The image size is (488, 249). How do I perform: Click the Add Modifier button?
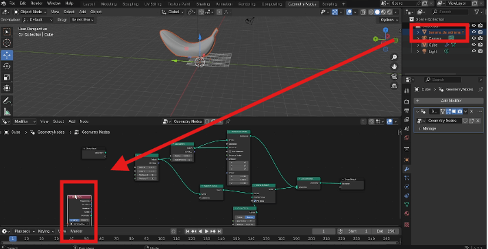coord(448,101)
